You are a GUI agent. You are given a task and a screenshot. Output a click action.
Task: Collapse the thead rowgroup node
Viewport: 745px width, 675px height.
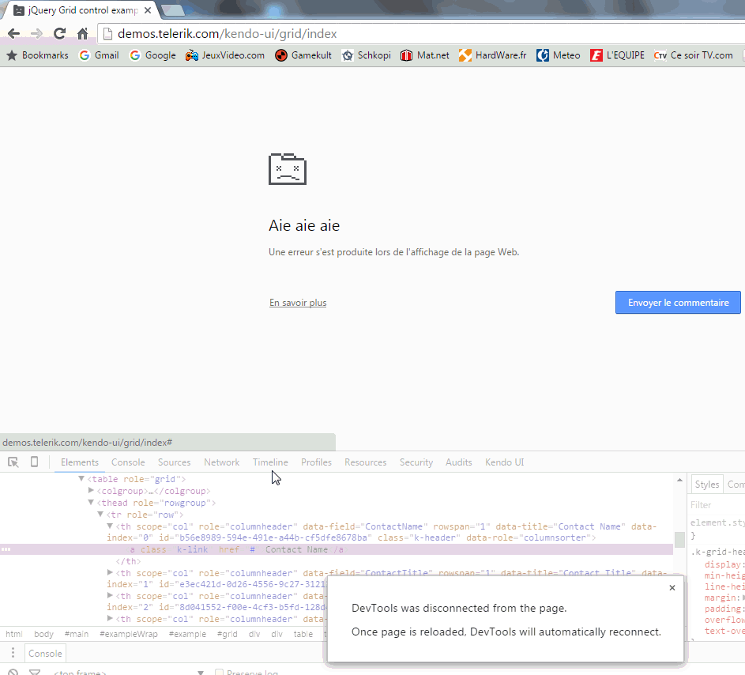tap(91, 502)
